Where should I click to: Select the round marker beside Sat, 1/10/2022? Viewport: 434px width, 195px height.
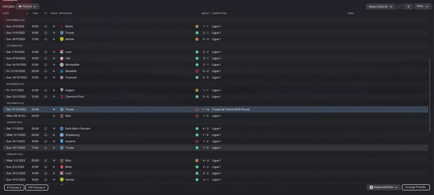5,52
